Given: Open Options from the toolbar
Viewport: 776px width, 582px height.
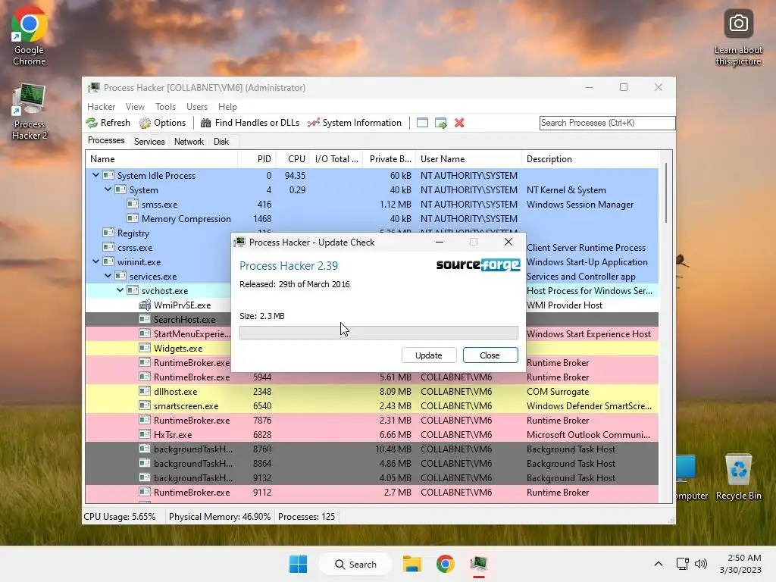Looking at the screenshot, I should pos(162,123).
